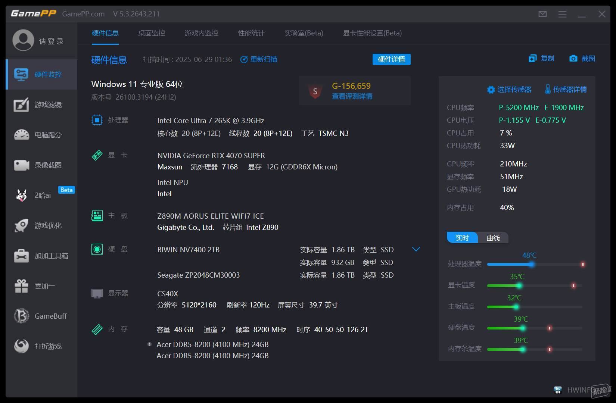This screenshot has width=616, height=403.
Task: Click 请登录 login text
Action: tap(52, 41)
